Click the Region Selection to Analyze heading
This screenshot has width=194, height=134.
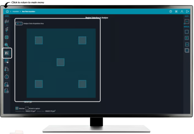tap(97, 18)
